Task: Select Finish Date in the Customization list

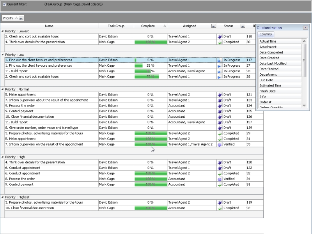Action: click(x=280, y=91)
